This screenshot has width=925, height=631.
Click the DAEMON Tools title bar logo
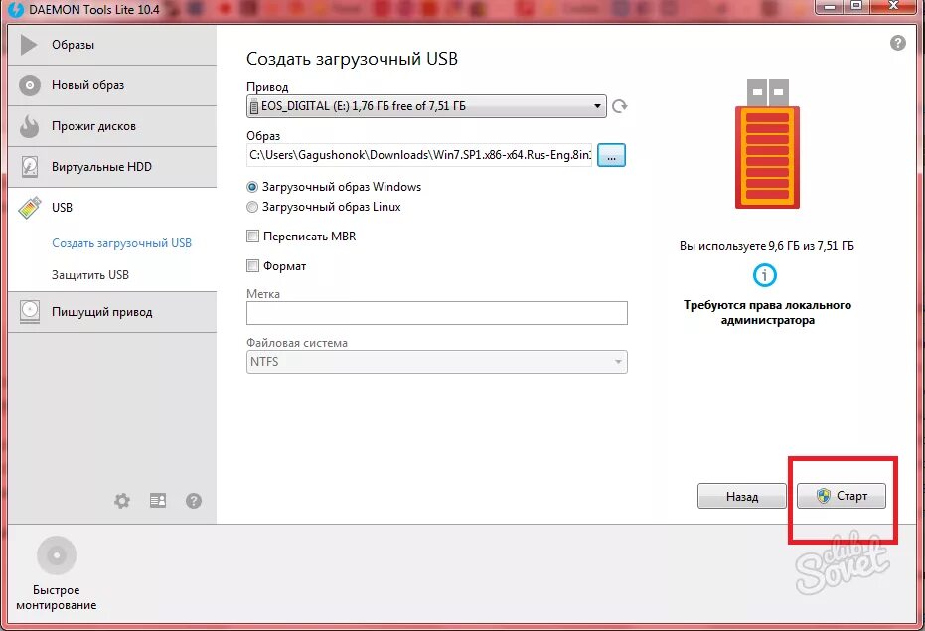[x=15, y=10]
